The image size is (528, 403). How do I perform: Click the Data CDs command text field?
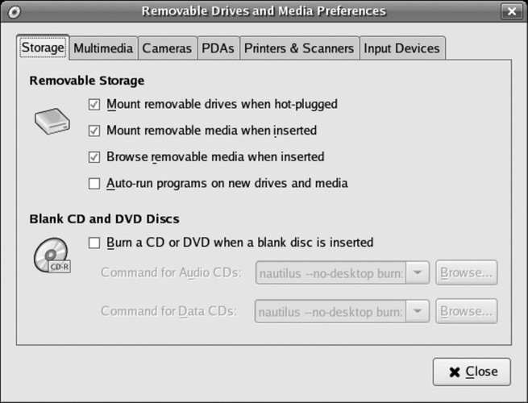point(331,310)
